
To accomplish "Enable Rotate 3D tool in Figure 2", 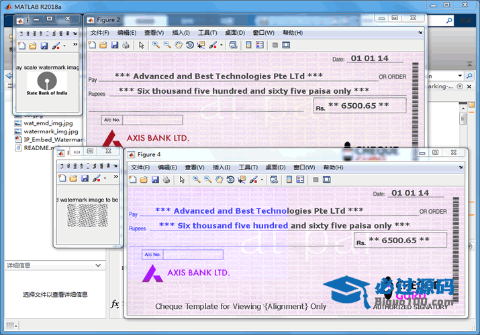I will (x=190, y=45).
